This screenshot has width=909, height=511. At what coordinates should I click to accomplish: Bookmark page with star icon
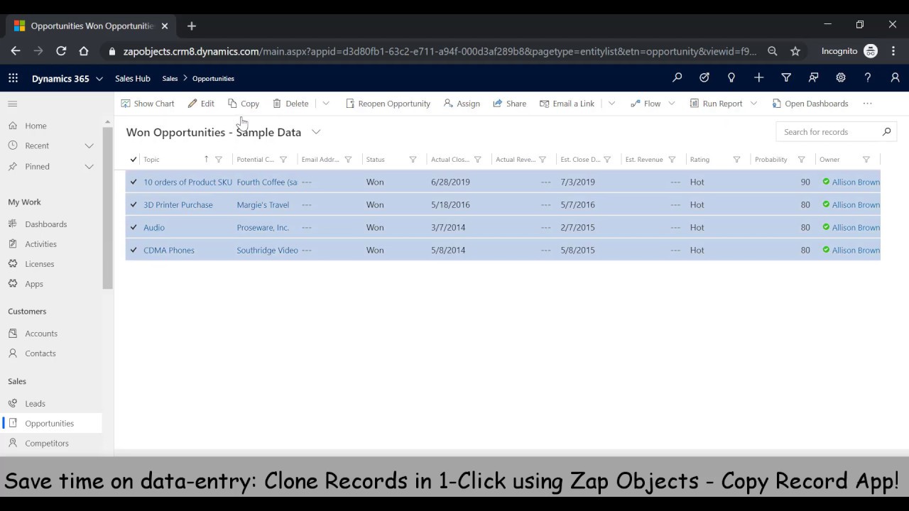click(x=795, y=51)
